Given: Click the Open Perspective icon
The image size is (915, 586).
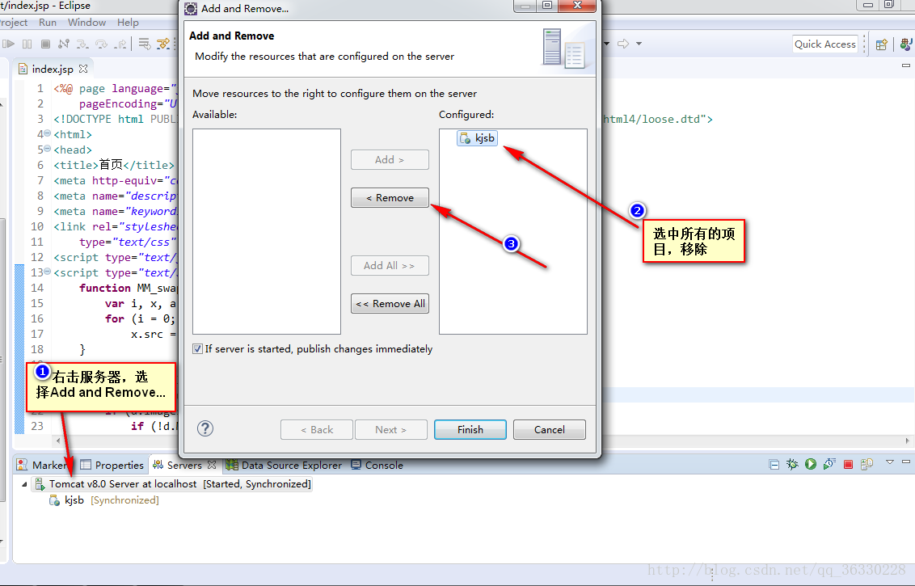Looking at the screenshot, I should [x=882, y=44].
